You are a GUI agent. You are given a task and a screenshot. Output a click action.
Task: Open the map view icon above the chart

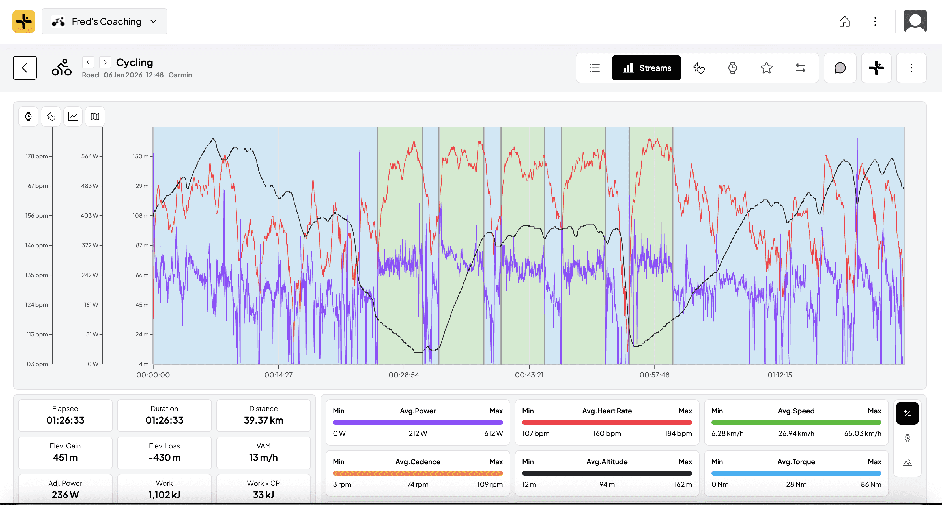(95, 116)
